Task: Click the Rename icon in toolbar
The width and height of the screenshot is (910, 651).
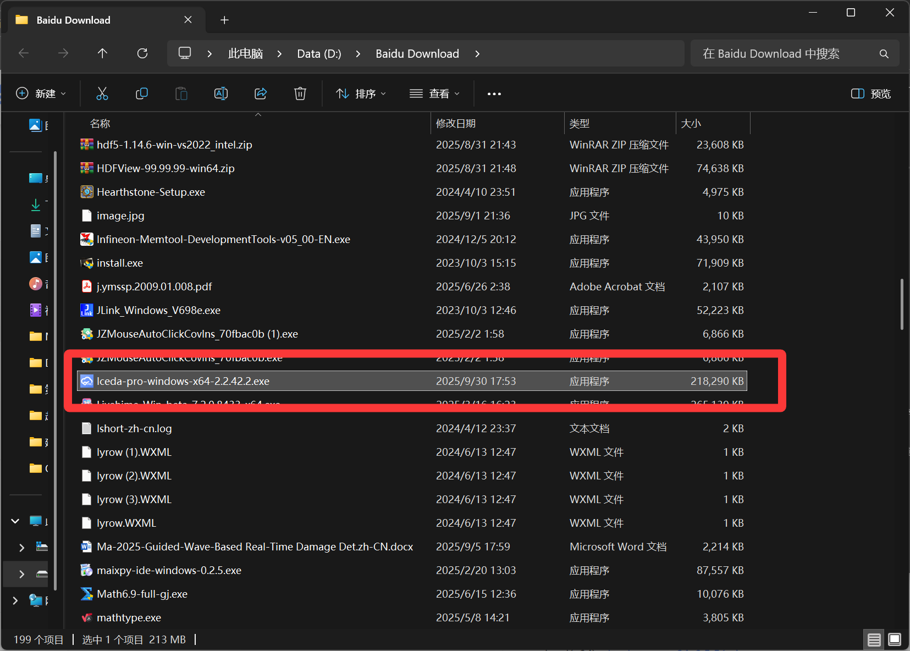Action: point(221,93)
